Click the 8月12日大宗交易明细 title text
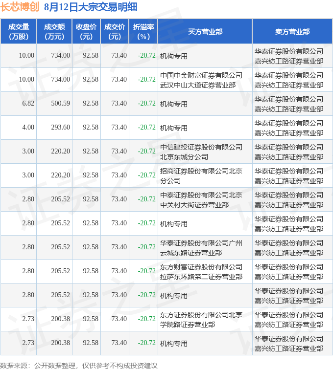 (91, 7)
